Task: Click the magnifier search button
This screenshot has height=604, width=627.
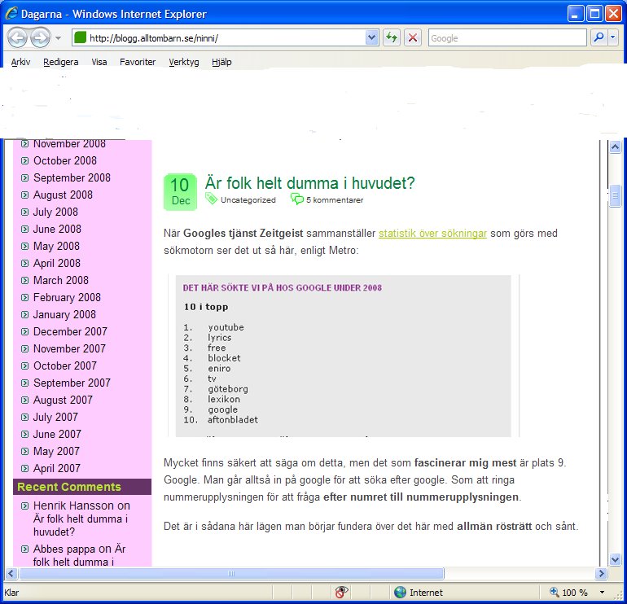Action: tap(598, 37)
